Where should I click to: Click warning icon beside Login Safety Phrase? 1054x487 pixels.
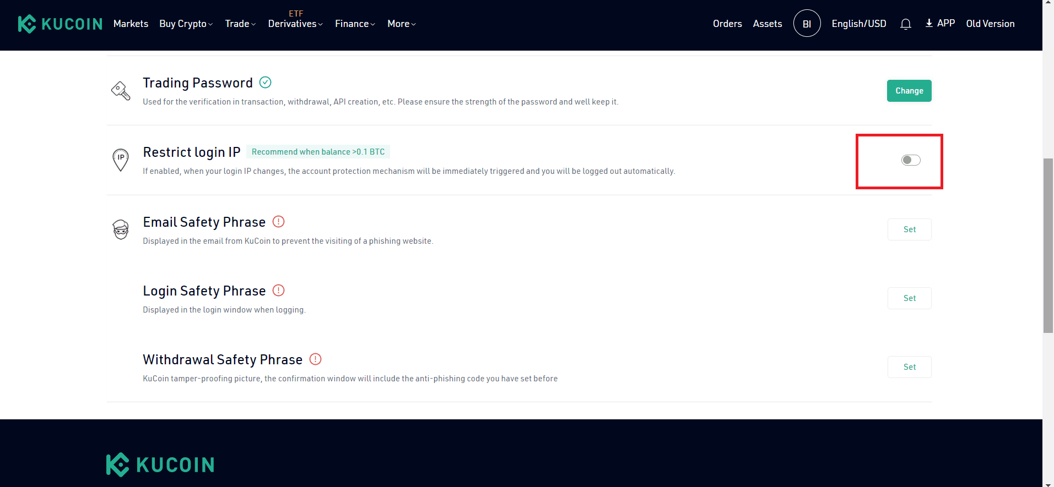[x=279, y=291]
